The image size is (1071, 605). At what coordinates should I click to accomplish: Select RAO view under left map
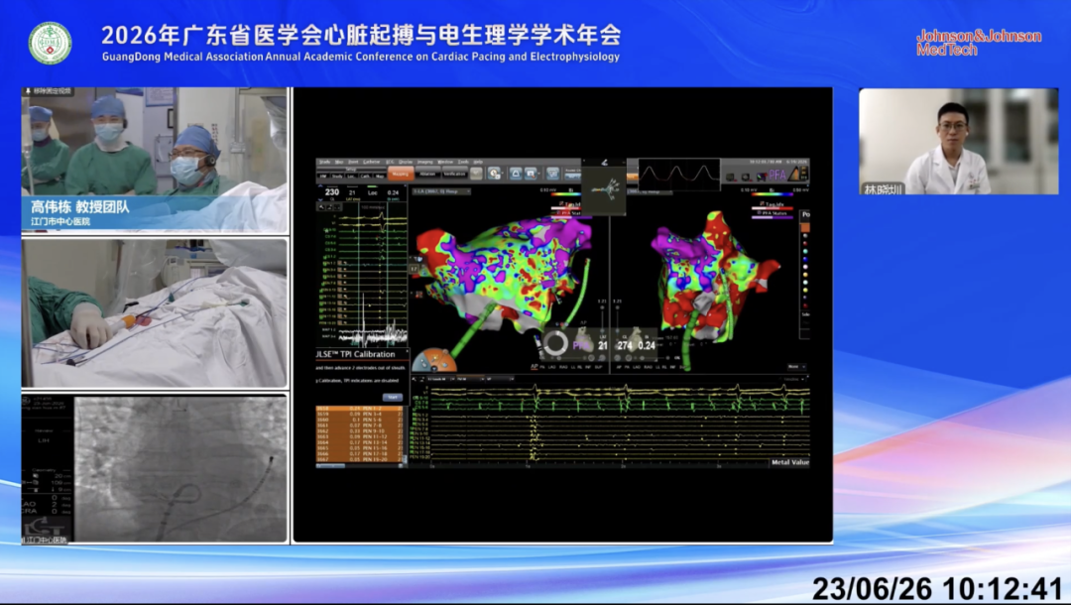(563, 367)
